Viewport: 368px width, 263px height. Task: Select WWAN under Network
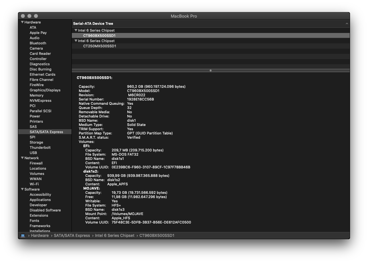click(x=36, y=179)
